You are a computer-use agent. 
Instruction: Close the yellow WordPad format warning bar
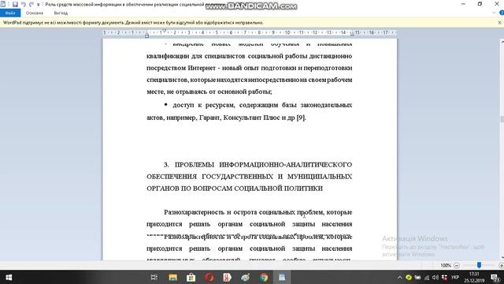coord(499,23)
